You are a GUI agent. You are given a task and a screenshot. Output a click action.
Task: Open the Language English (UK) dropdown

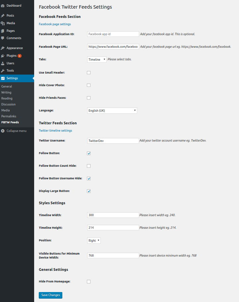point(112,110)
